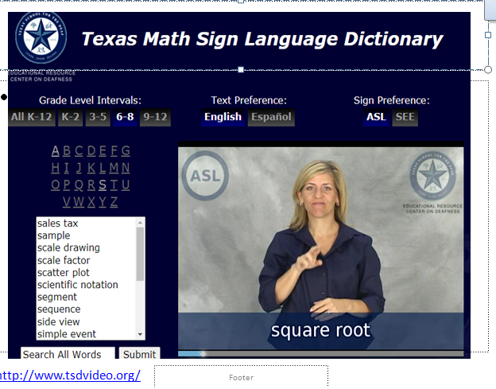
Task: Select the All K-12 grade interval
Action: 32,118
